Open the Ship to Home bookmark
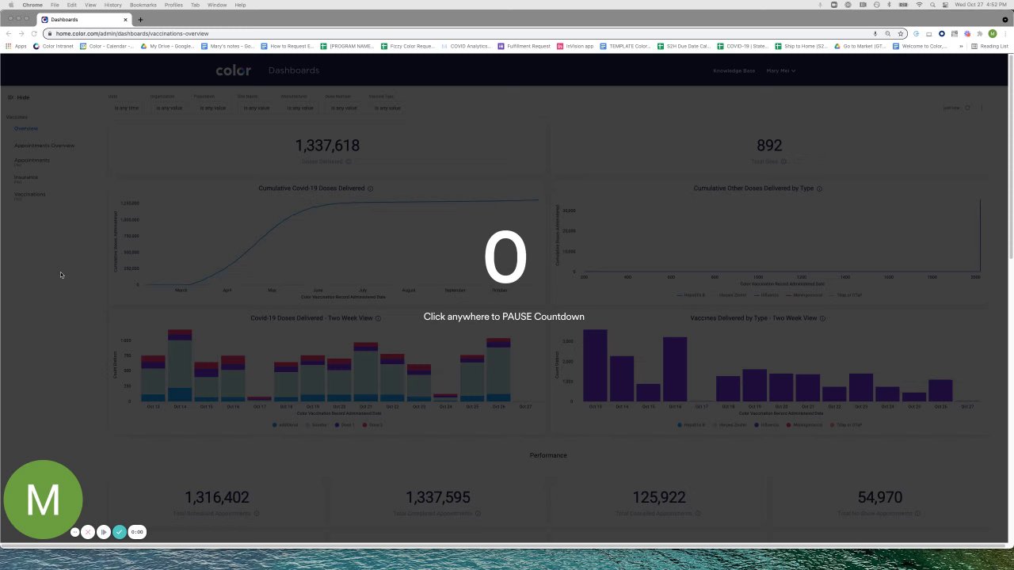 [801, 46]
